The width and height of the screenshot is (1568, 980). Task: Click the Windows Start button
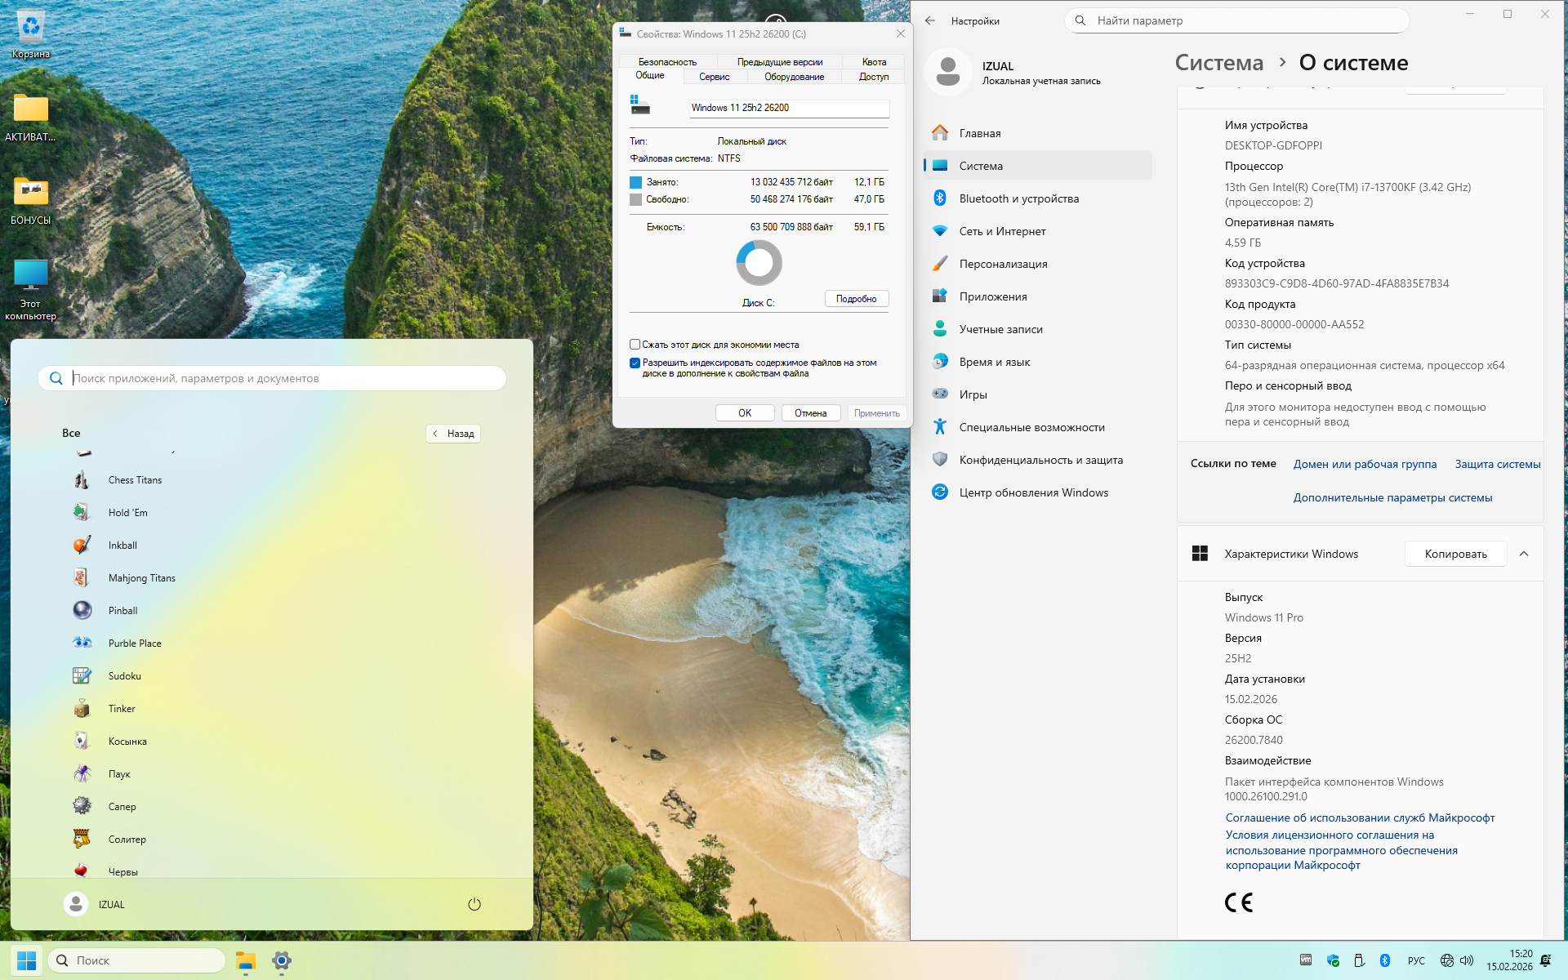click(26, 961)
